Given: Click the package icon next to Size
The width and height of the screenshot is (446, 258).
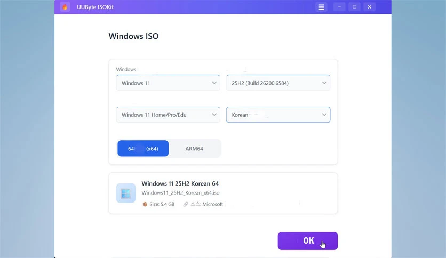Looking at the screenshot, I should coord(145,204).
